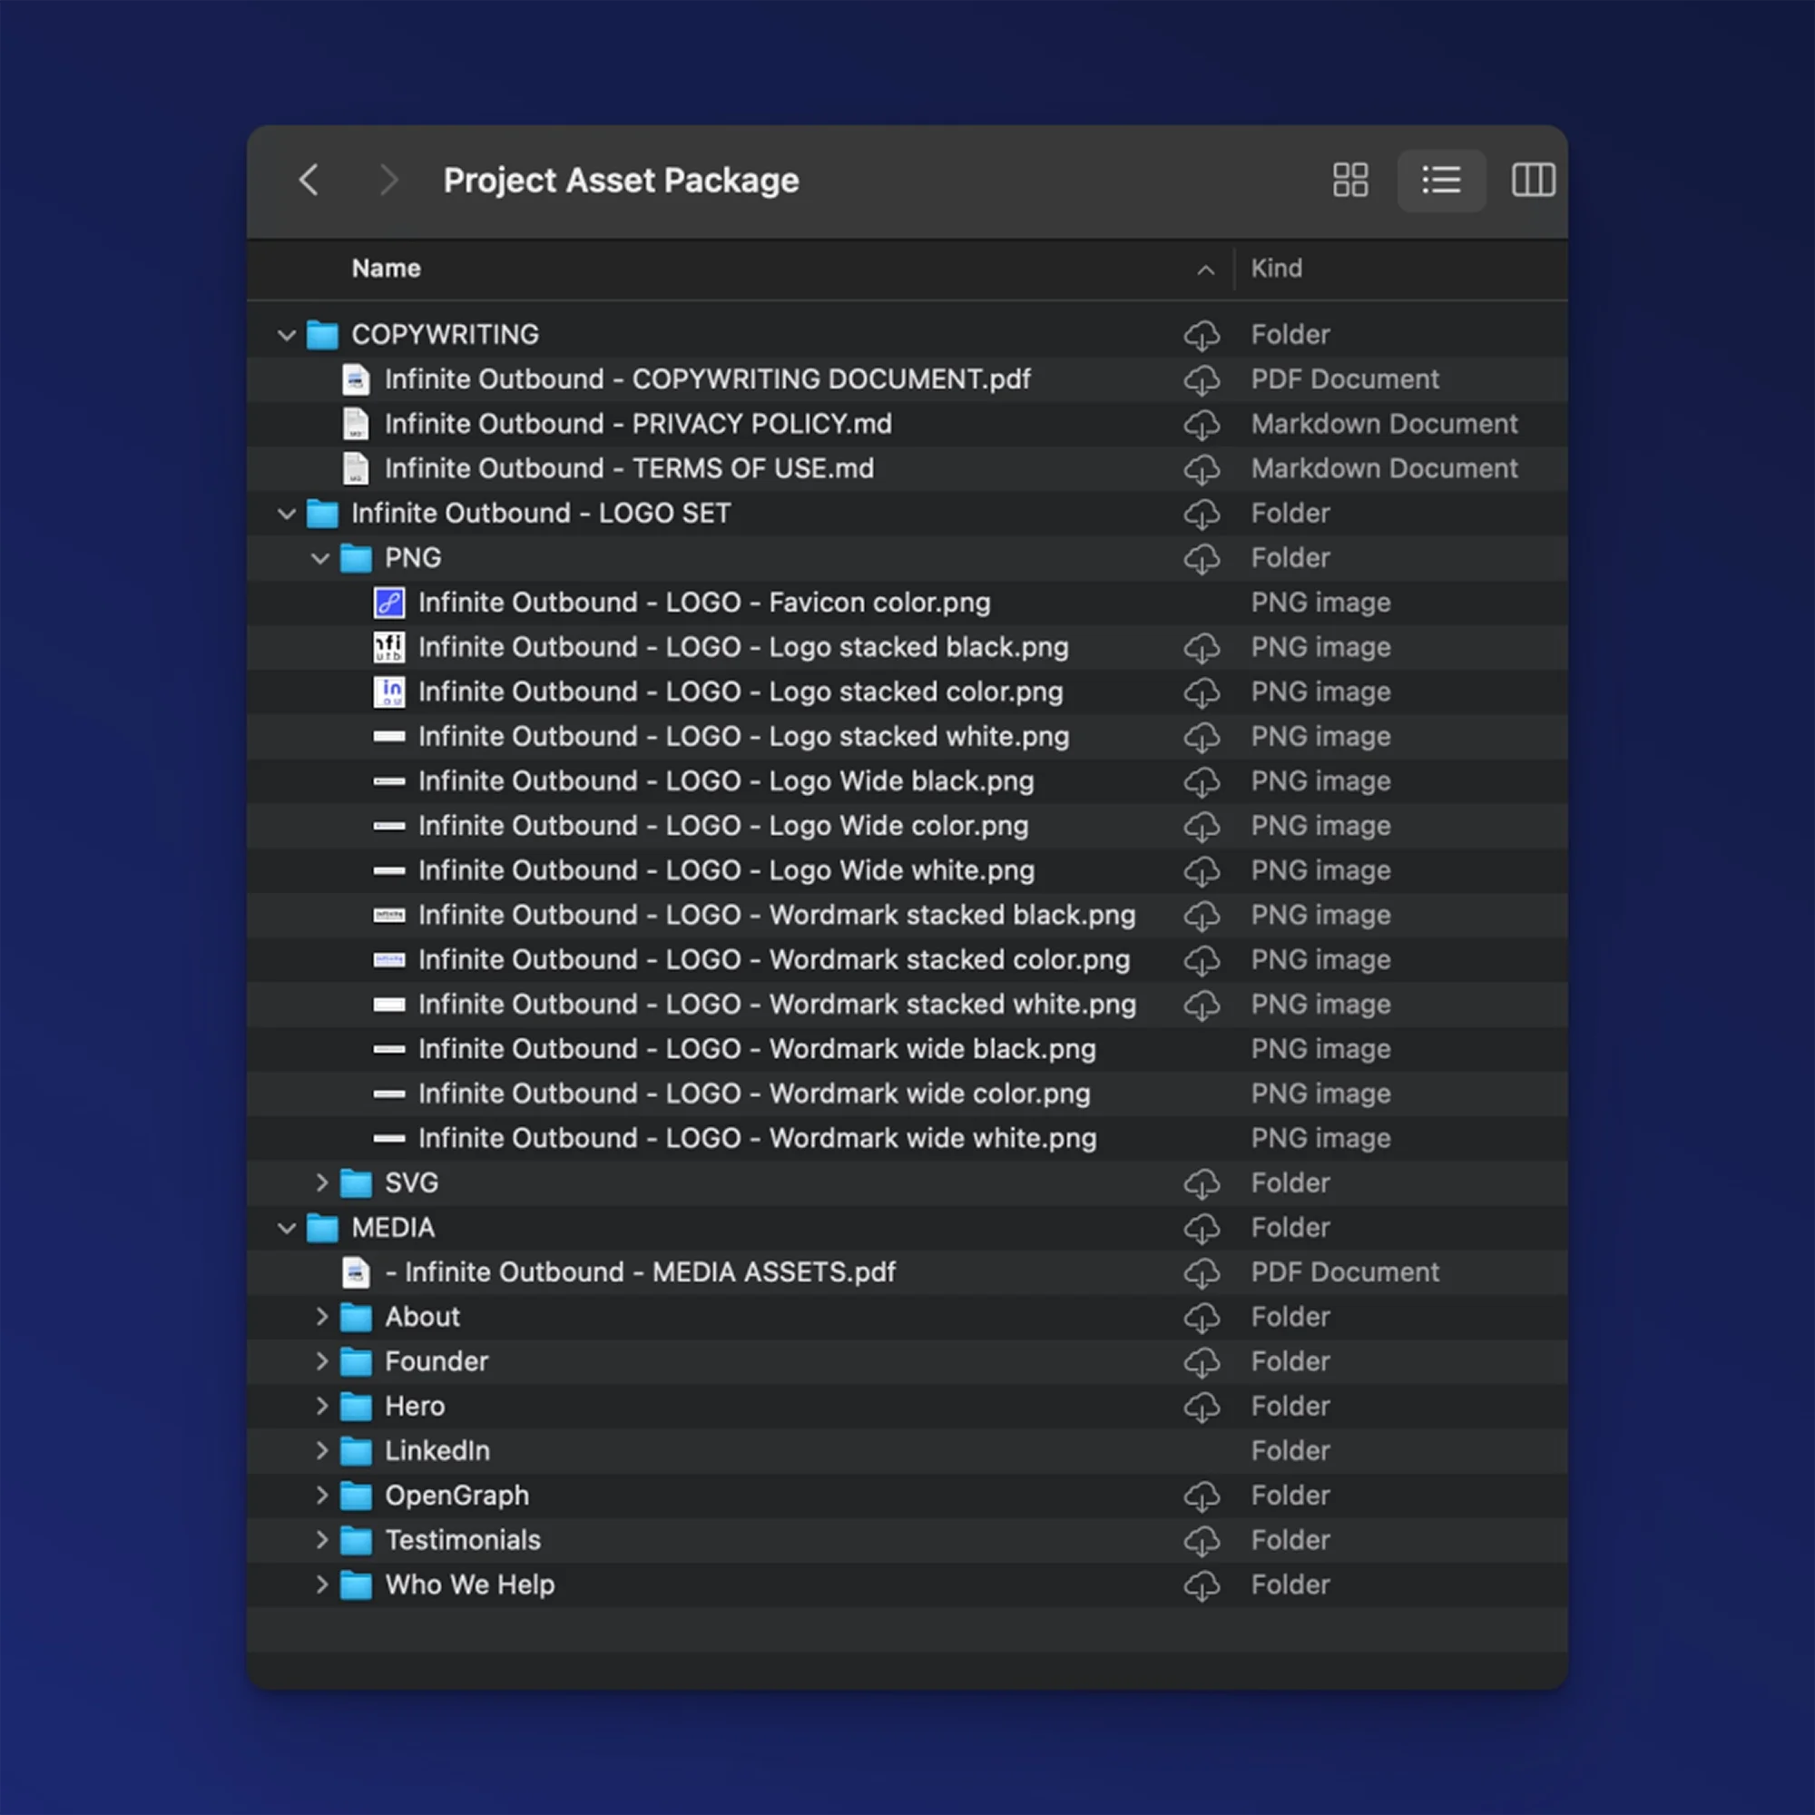The image size is (1815, 1815).
Task: Click the Who We Help folder name
Action: point(470,1584)
